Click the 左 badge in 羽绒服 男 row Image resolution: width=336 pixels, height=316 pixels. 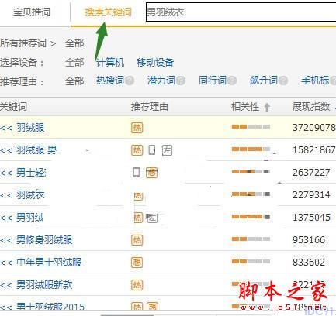pyautogui.click(x=167, y=150)
